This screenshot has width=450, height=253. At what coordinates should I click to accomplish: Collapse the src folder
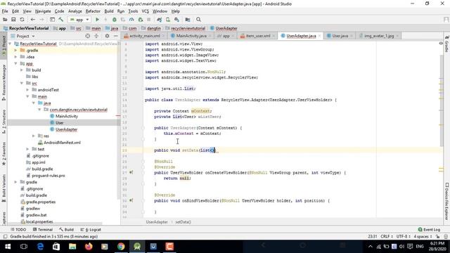(22, 83)
